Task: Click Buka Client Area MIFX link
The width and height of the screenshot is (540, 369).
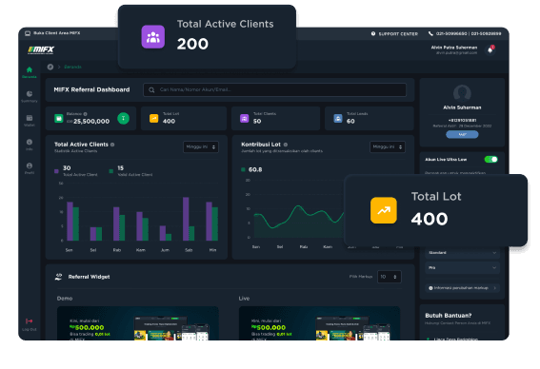Action: [x=57, y=33]
